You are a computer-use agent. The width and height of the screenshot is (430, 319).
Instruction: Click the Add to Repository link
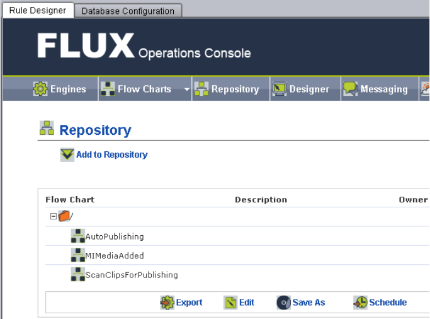point(112,154)
